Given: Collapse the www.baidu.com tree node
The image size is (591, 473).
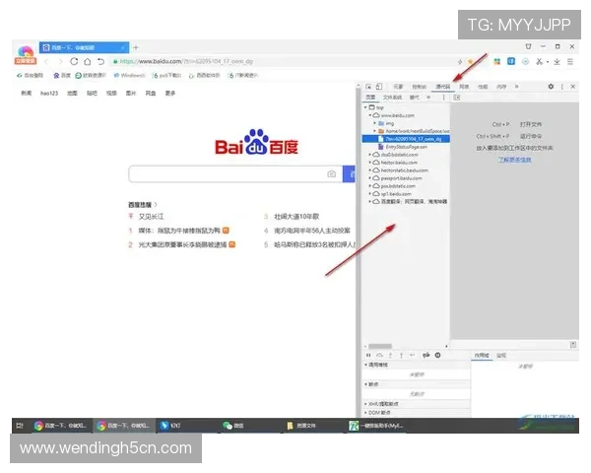Looking at the screenshot, I should tap(370, 115).
